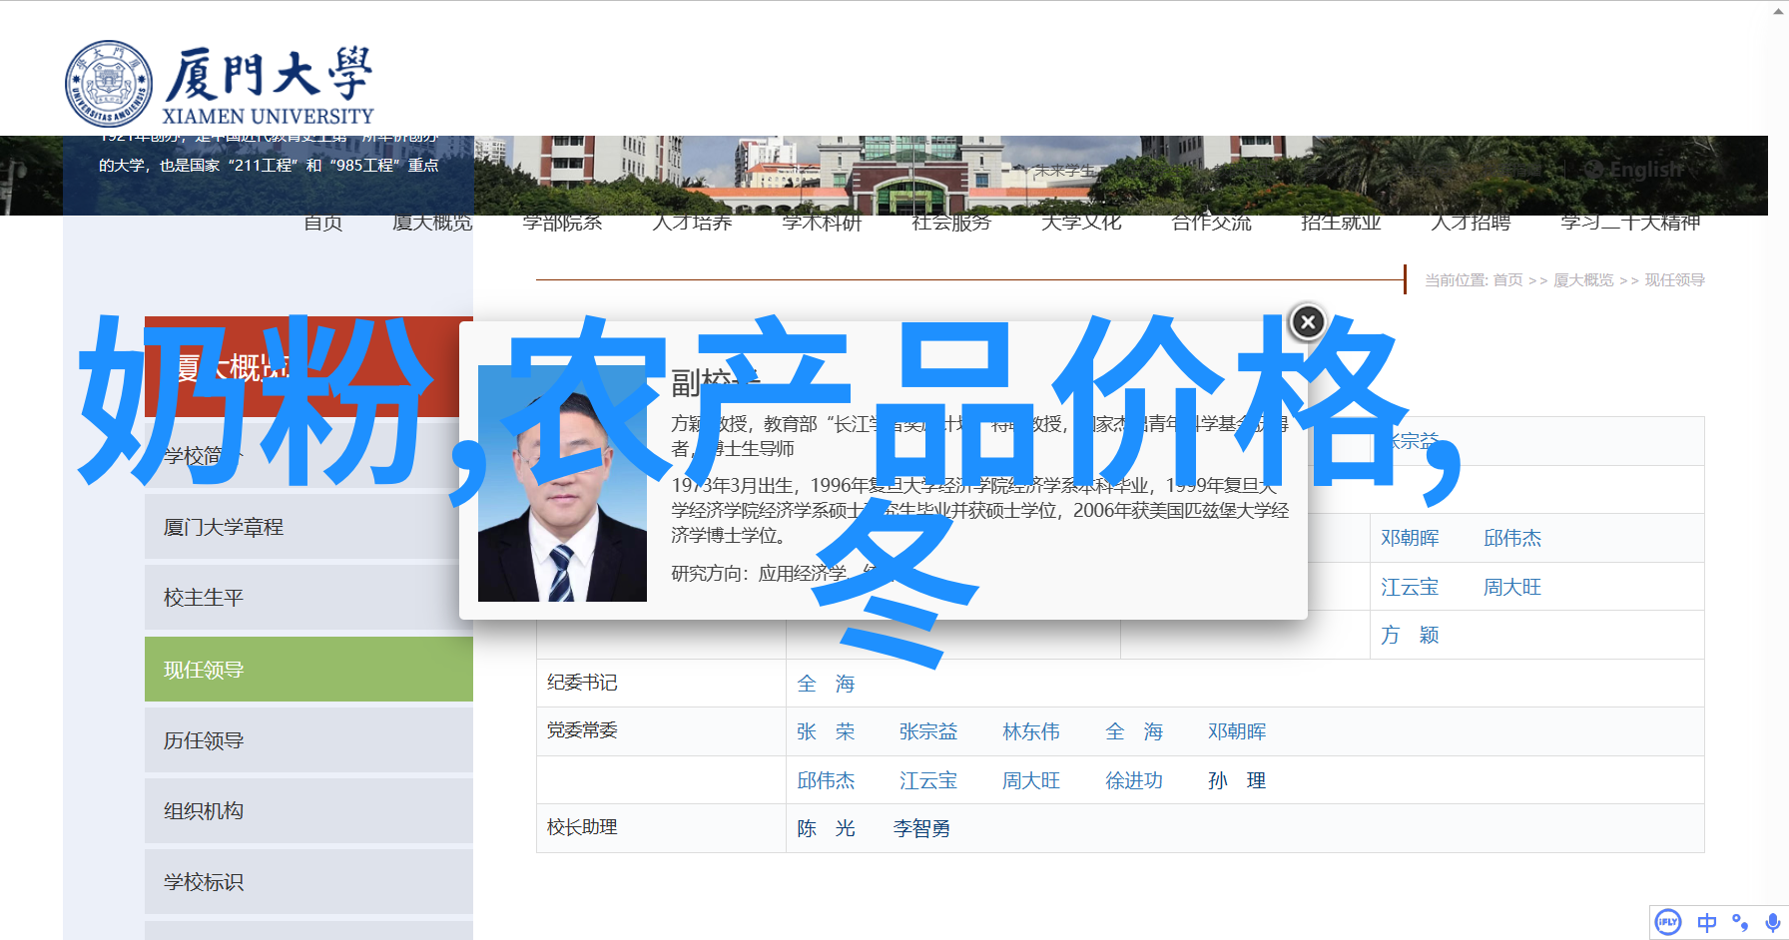The image size is (1789, 940).
Task: Select 校主生平 in the sidebar
Action: 308,598
